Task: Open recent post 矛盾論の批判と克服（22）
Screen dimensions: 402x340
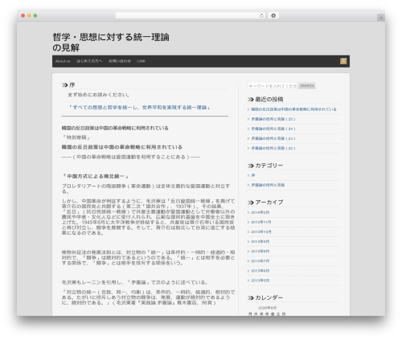Action: pos(273,148)
